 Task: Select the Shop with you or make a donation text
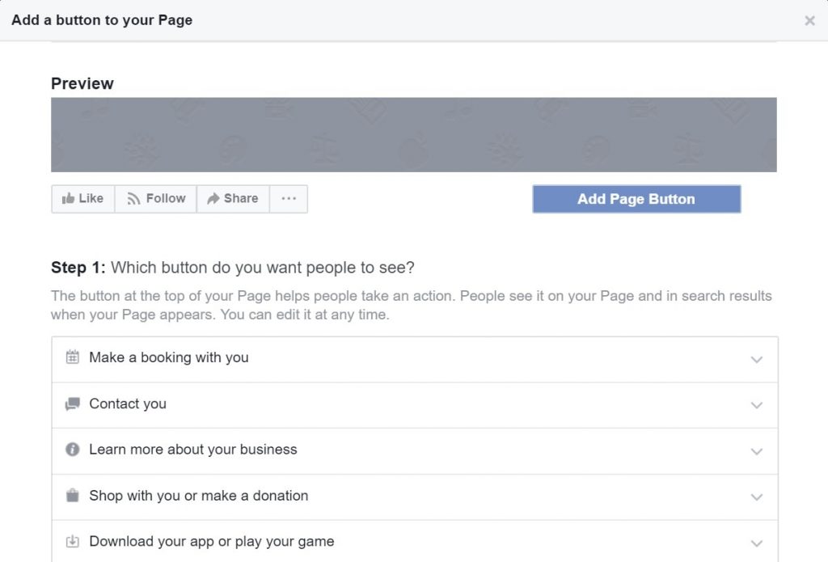click(x=198, y=496)
